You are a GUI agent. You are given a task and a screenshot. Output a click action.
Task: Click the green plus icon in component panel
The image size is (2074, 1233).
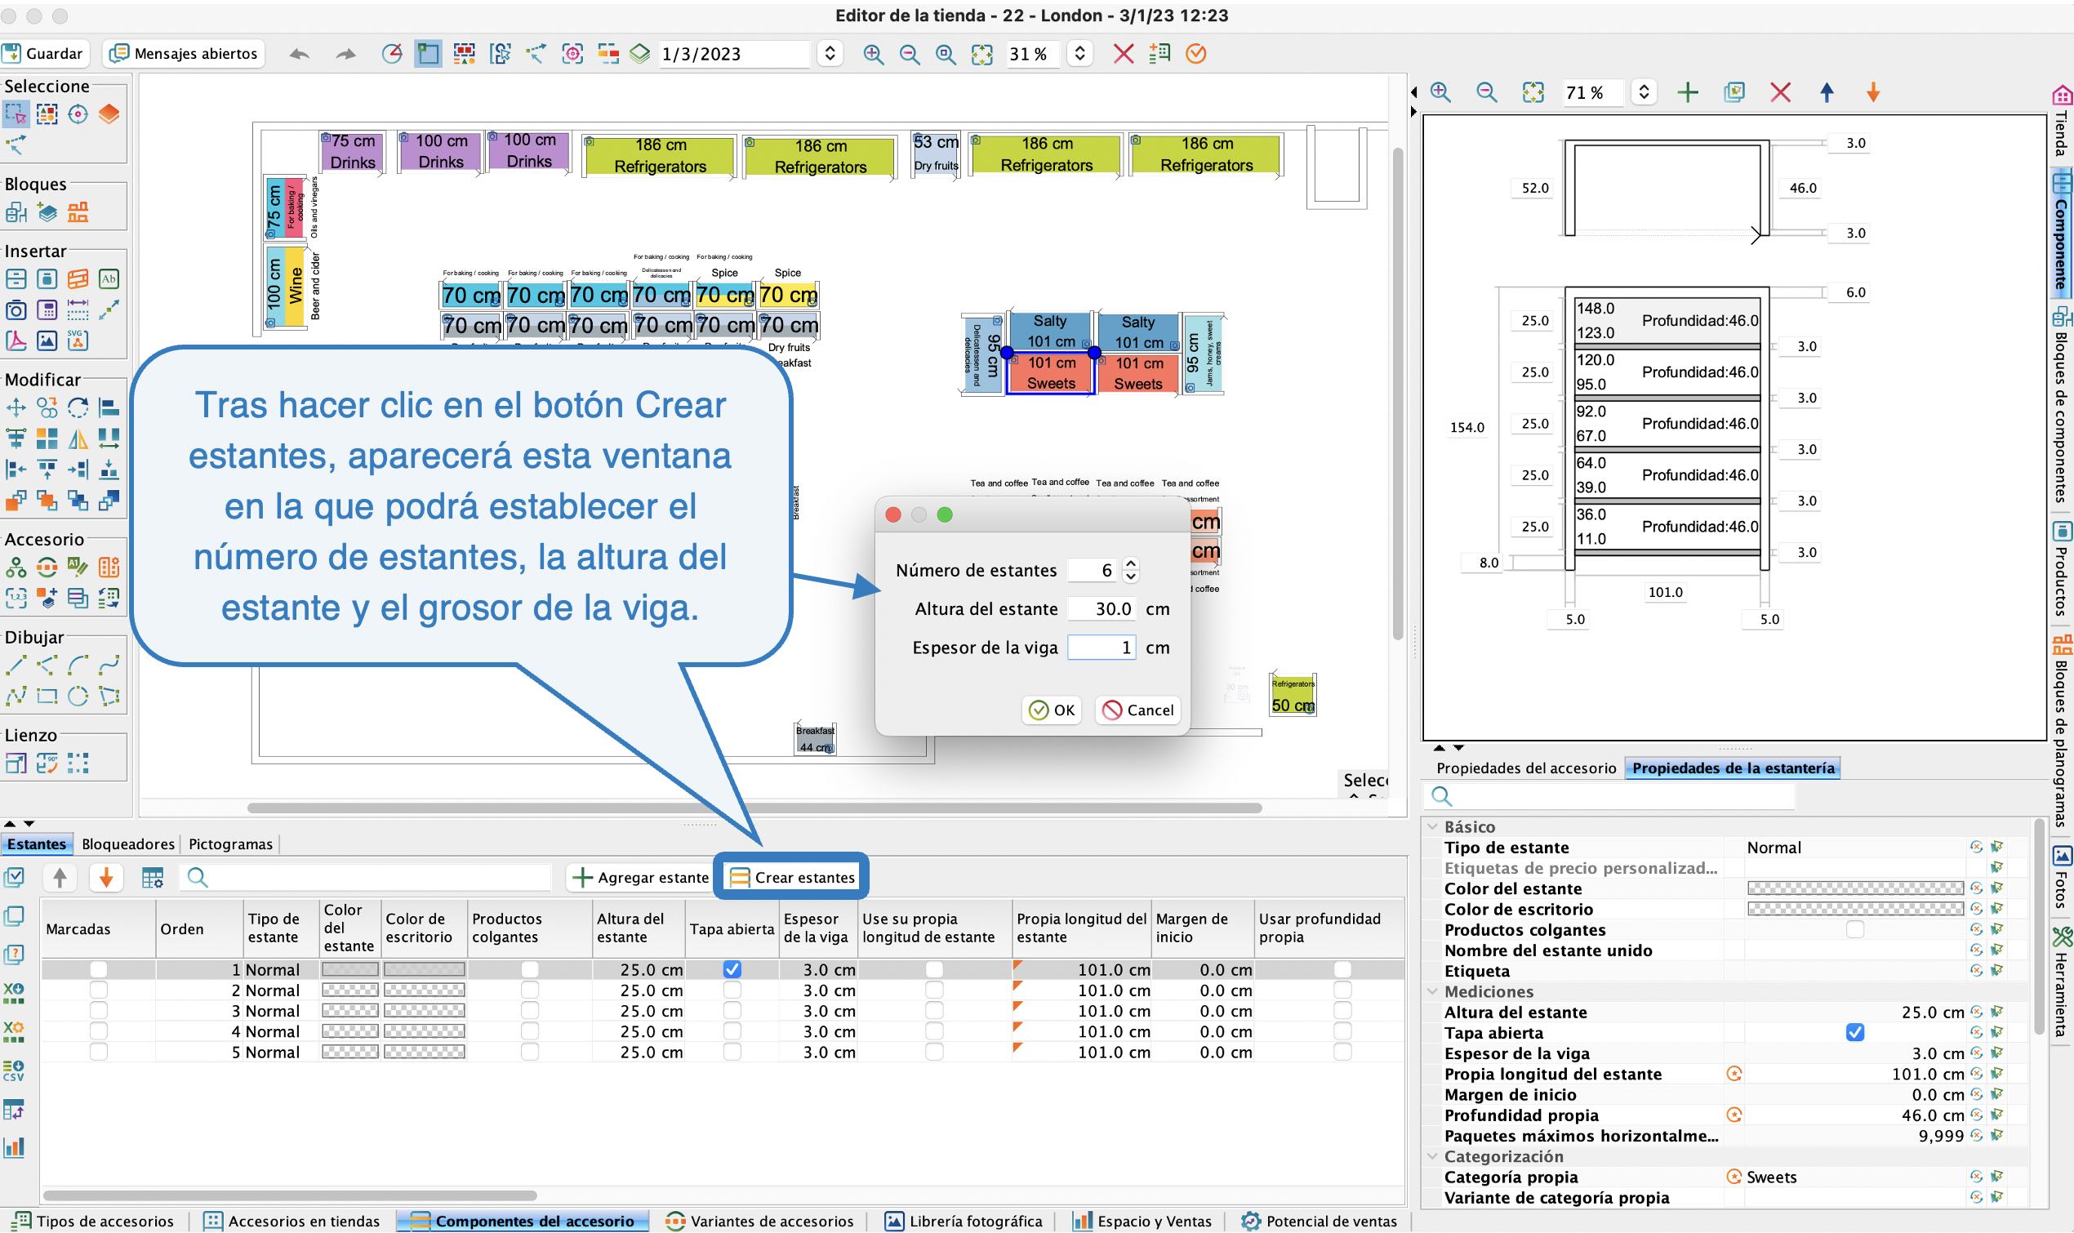click(1687, 93)
